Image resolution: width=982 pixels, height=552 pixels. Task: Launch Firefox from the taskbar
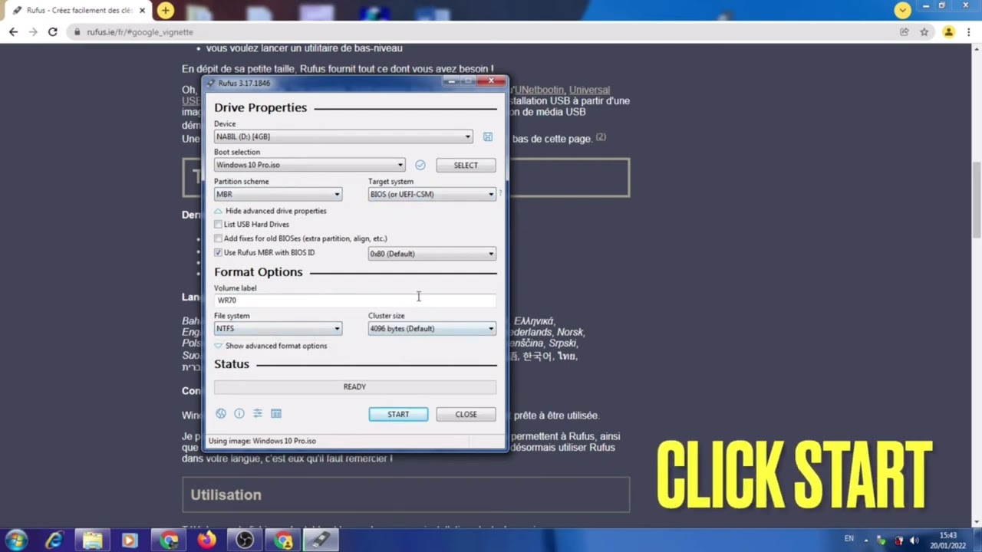[x=206, y=540]
